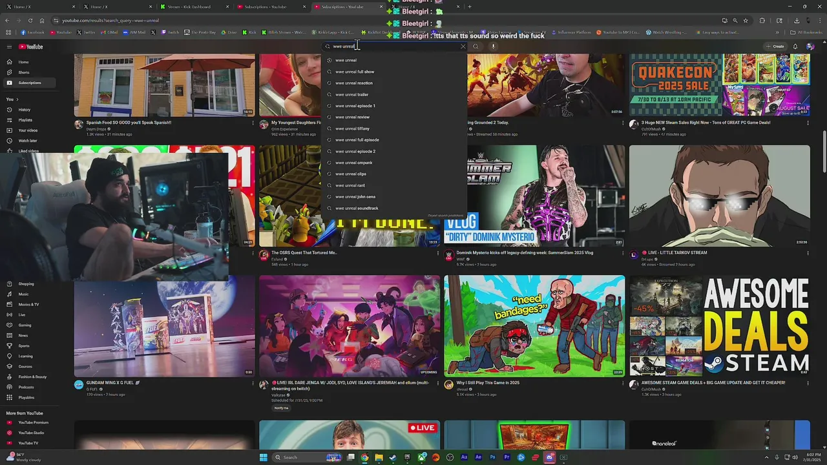Viewport: 827px width, 465px height.
Task: Reload the page in the browser
Action: [x=30, y=21]
